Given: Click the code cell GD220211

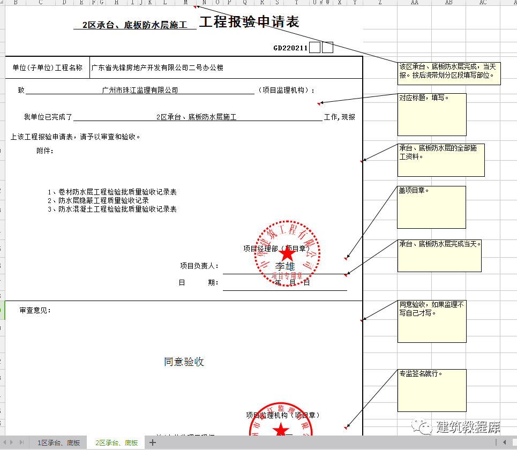Looking at the screenshot, I should [x=290, y=48].
